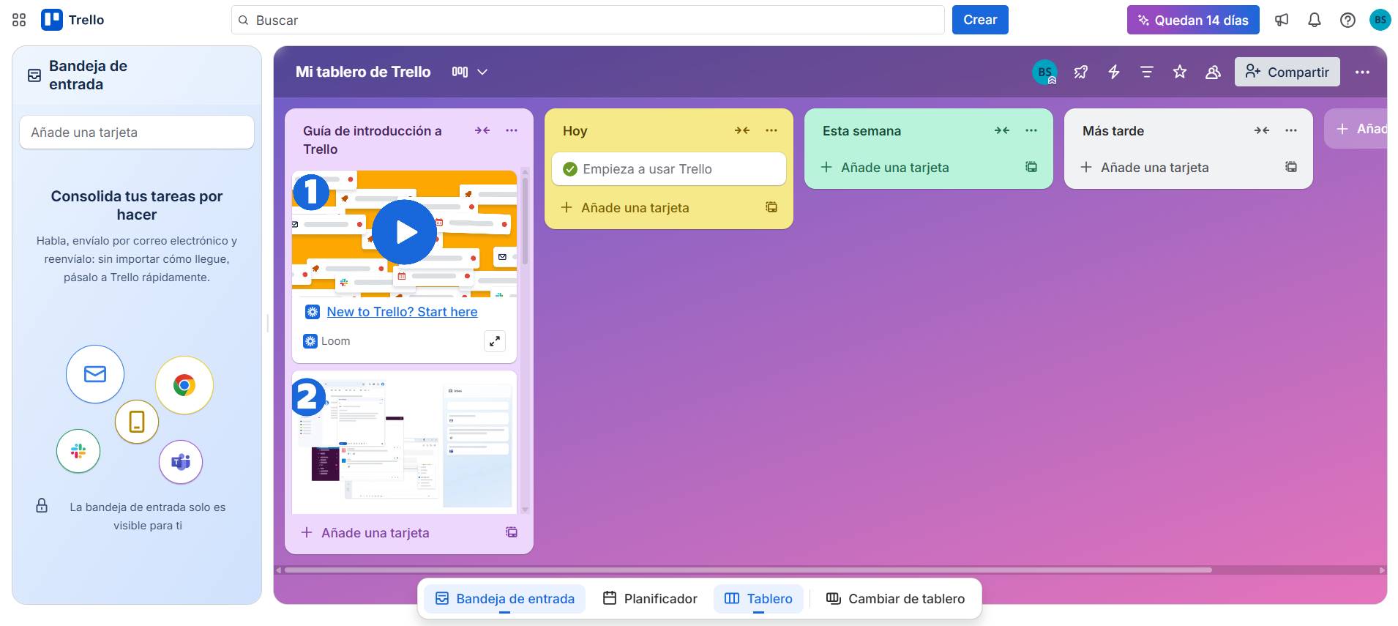This screenshot has width=1398, height=626.
Task: Open the board view switcher dropdown
Action: [469, 72]
